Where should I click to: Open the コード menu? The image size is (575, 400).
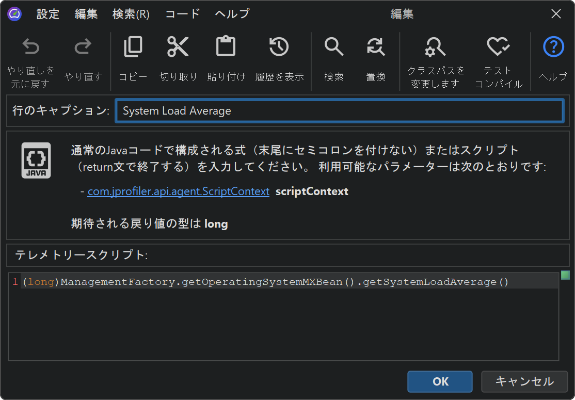pyautogui.click(x=182, y=14)
